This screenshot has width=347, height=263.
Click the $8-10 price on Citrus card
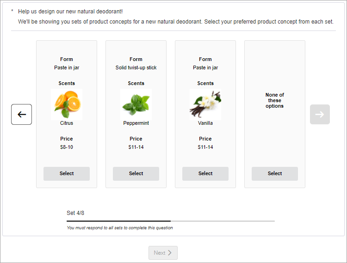67,147
